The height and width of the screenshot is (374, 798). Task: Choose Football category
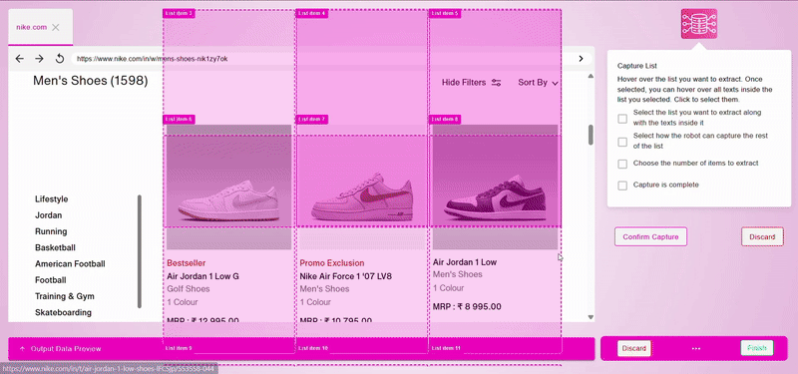coord(51,280)
